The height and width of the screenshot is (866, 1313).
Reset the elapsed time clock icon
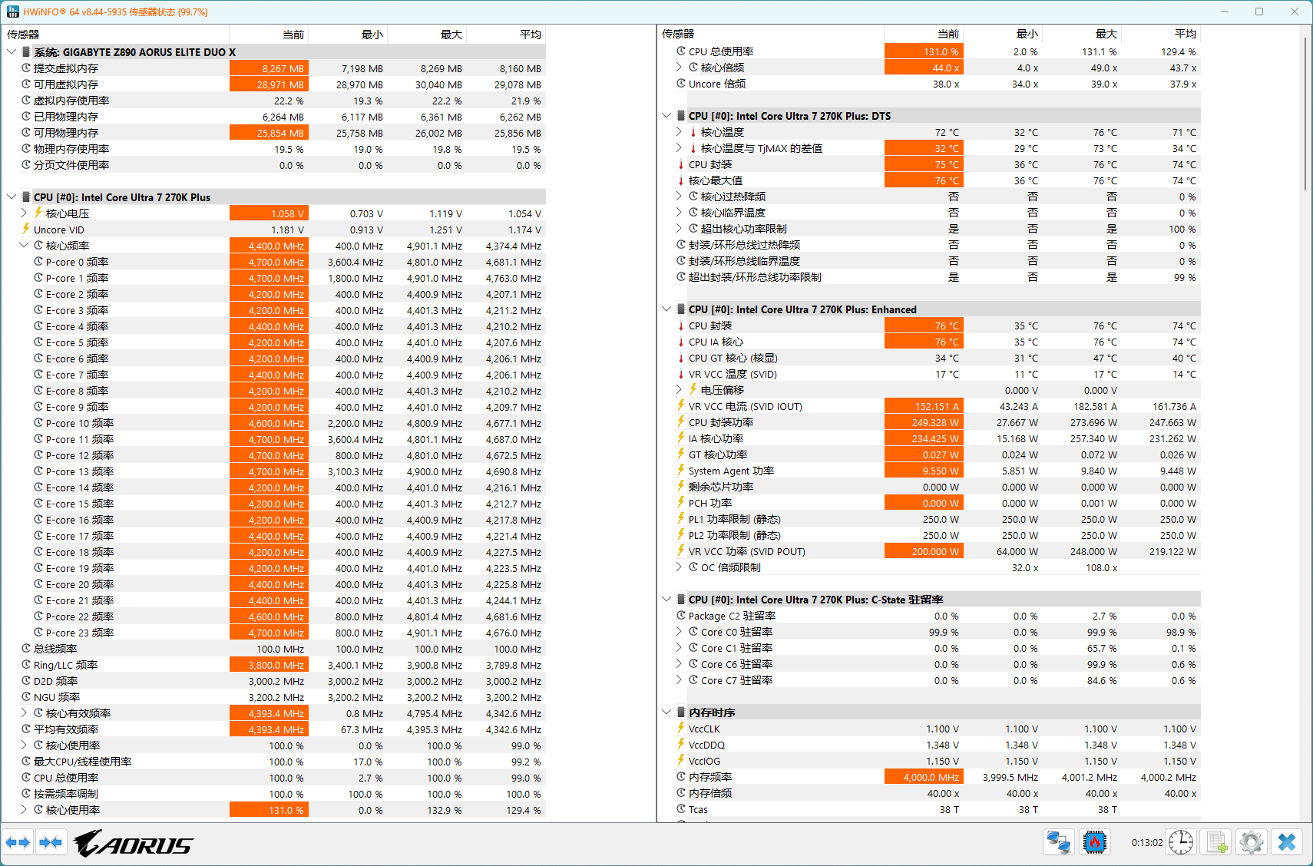pyautogui.click(x=1181, y=842)
